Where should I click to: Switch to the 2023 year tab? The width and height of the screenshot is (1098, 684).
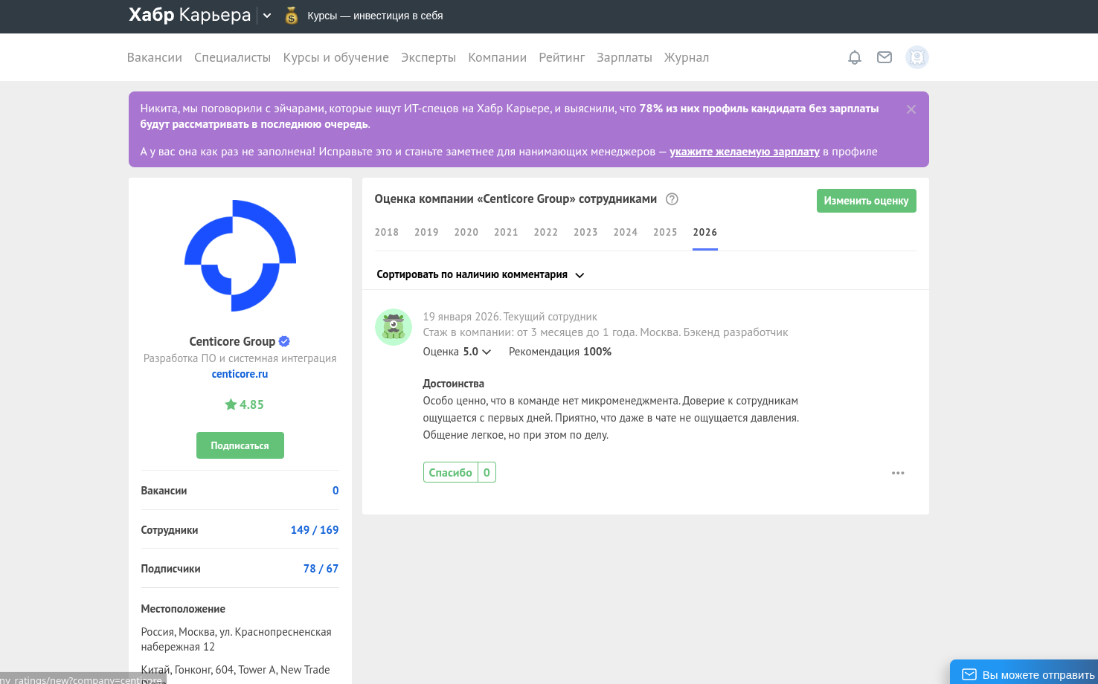point(585,233)
